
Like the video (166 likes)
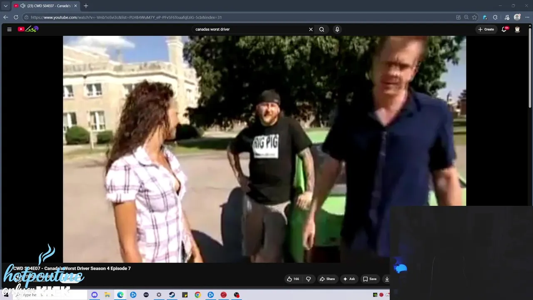click(293, 279)
